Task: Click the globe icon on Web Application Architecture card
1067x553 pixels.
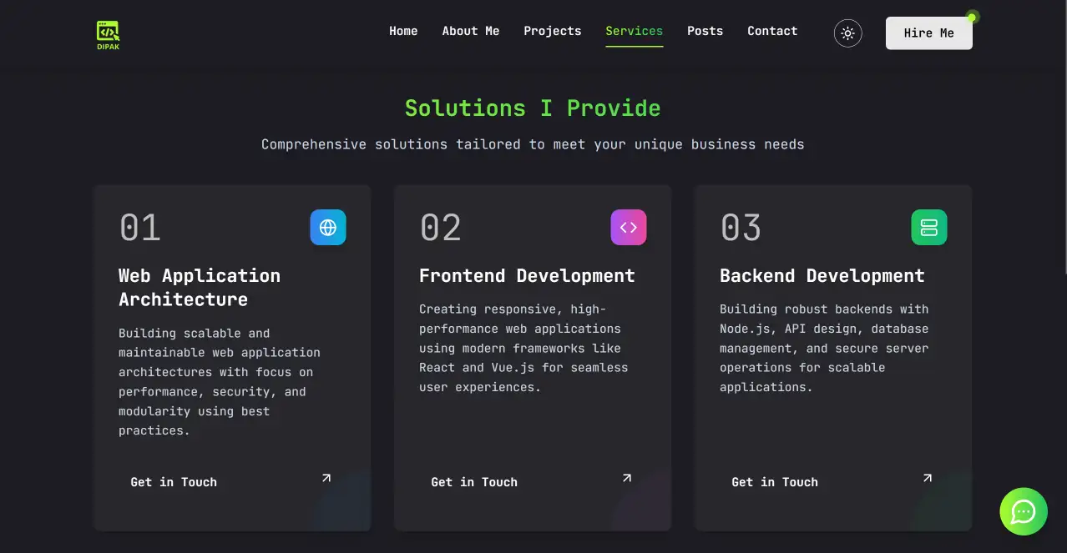Action: pos(328,227)
